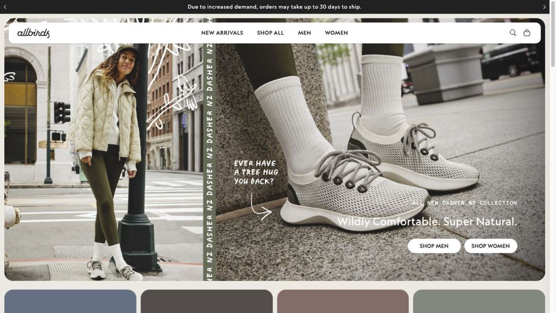
Task: Select the dark brown category tile
Action: (x=207, y=301)
